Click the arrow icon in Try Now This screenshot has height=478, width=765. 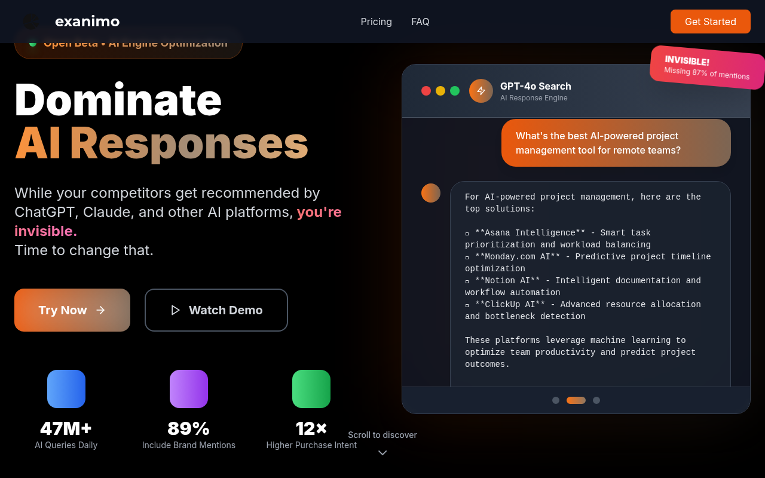pyautogui.click(x=100, y=310)
